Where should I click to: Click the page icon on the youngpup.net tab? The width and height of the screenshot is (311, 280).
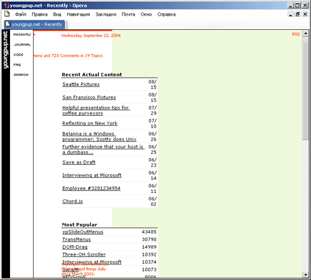point(7,24)
